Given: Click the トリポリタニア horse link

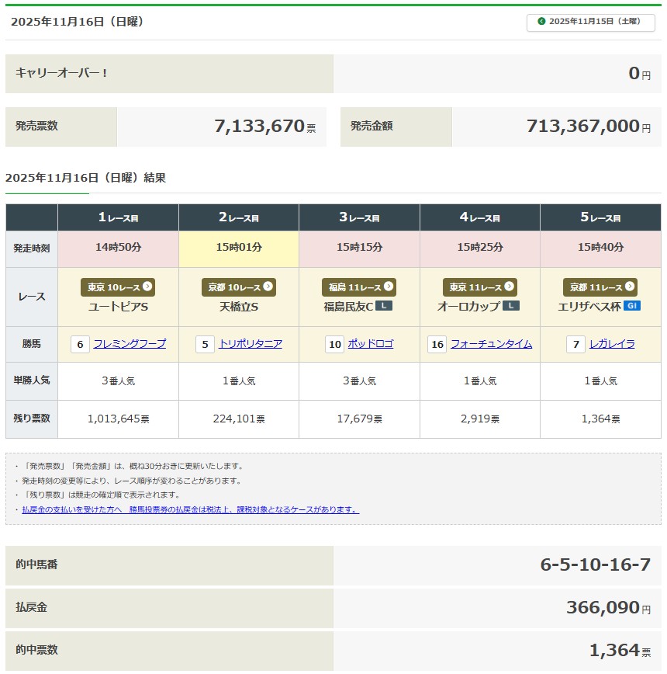Looking at the screenshot, I should 250,344.
